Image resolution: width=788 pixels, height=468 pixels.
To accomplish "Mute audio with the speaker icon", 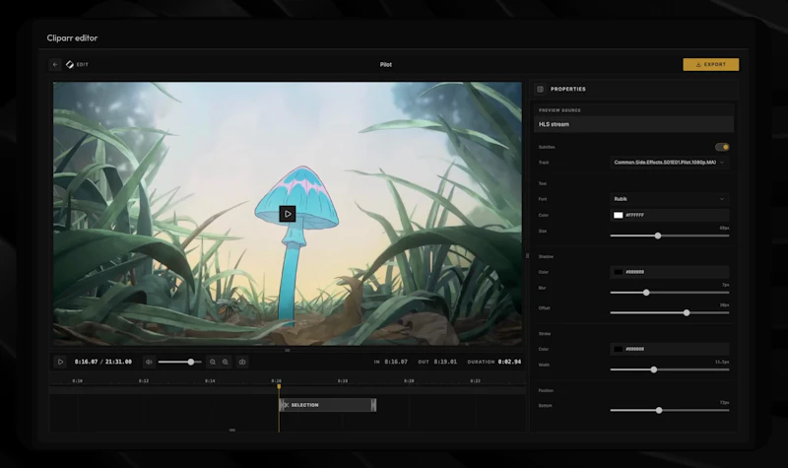I will pos(149,362).
